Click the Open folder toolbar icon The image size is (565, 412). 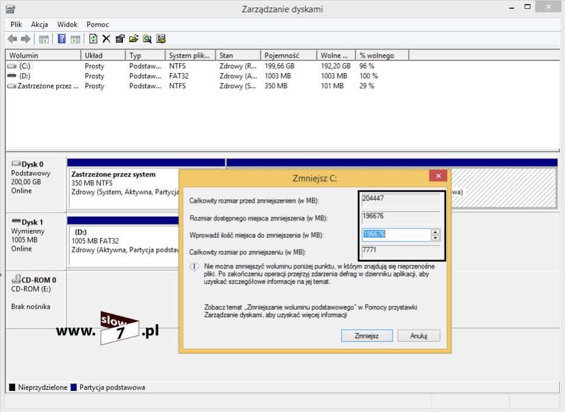click(134, 39)
